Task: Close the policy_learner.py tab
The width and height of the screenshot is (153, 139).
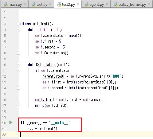Action: coord(149,4)
